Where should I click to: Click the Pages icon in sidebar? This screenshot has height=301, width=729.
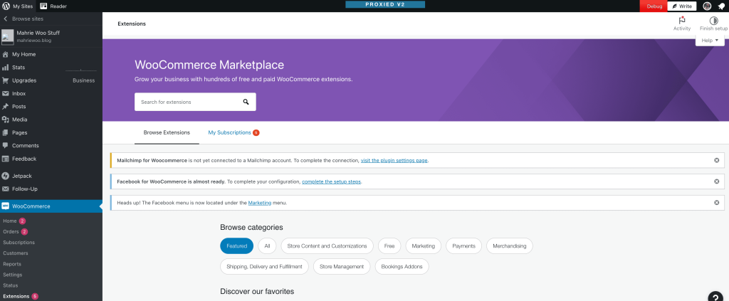click(x=6, y=132)
